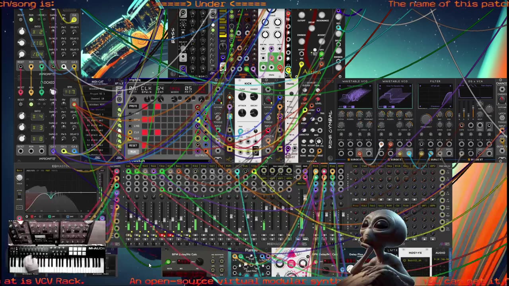Toggle the GATE/TRIG switch on the Autinn module
The height and width of the screenshot is (286, 509).
(x=315, y=49)
